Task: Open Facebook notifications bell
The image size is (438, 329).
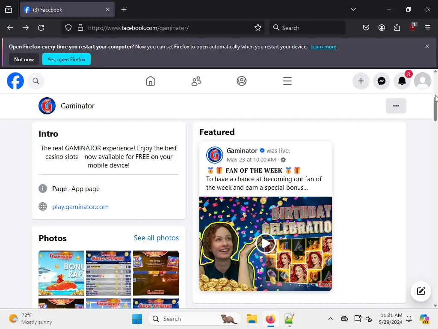Action: click(402, 81)
